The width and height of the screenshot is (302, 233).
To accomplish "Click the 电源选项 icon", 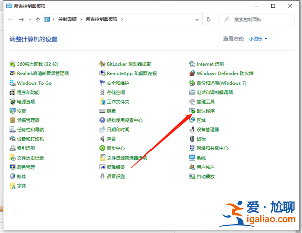I will click(x=12, y=102).
